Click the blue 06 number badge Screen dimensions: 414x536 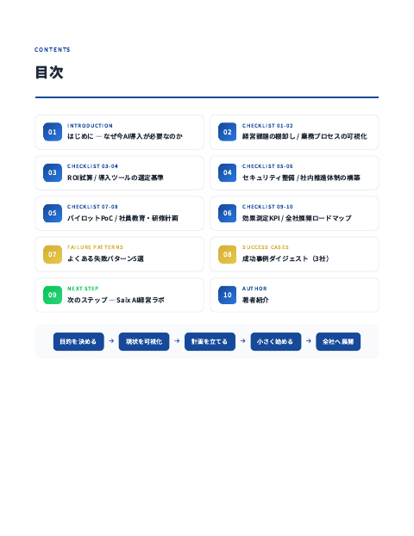coord(227,214)
